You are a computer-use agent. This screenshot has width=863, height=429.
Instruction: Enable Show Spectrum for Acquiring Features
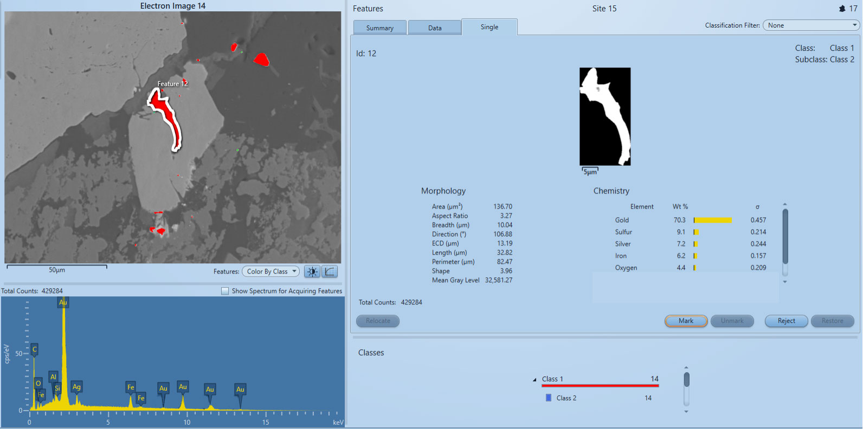pyautogui.click(x=225, y=291)
